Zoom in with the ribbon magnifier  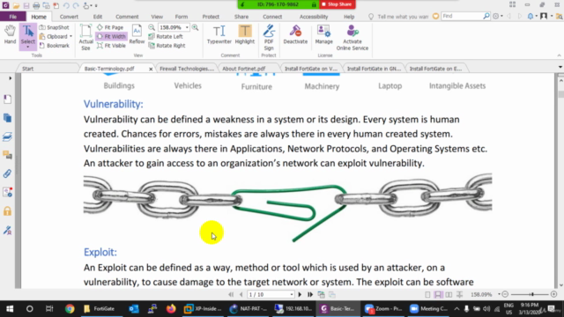click(195, 27)
